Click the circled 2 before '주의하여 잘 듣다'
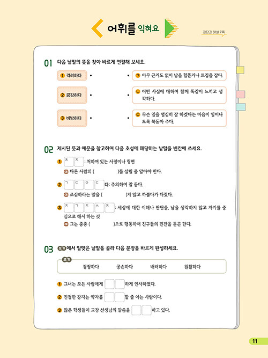The width and height of the screenshot is (268, 358). (x=59, y=185)
